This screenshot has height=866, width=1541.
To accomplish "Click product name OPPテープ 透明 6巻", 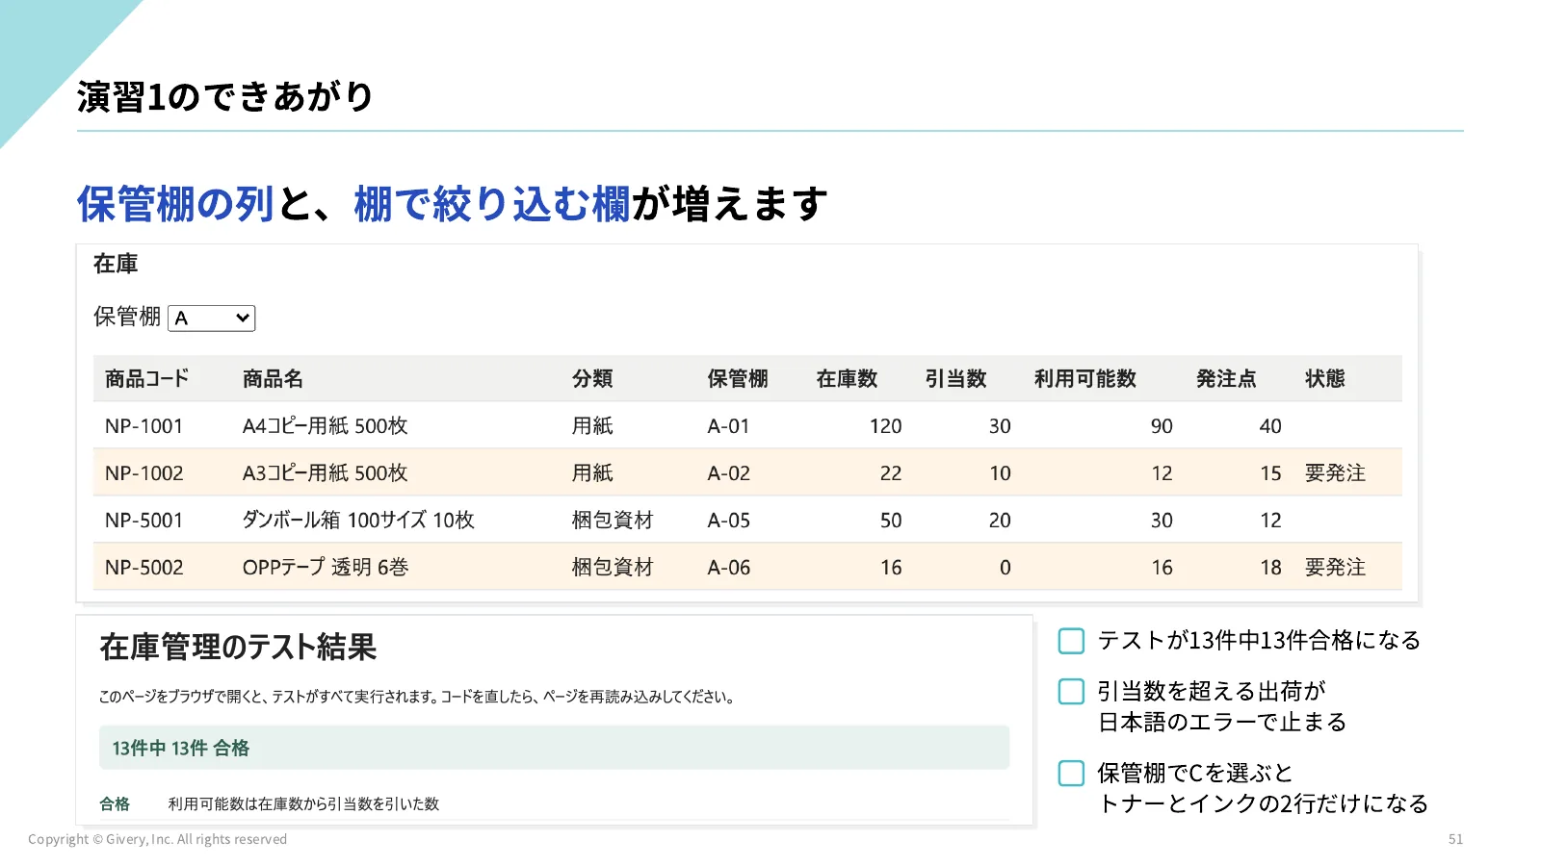I will 326,568.
